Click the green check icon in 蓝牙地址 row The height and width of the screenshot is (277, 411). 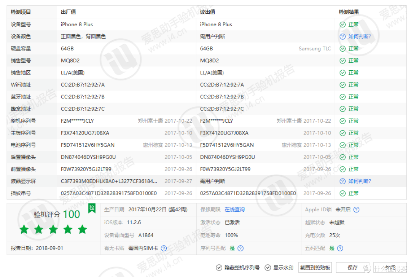point(342,97)
